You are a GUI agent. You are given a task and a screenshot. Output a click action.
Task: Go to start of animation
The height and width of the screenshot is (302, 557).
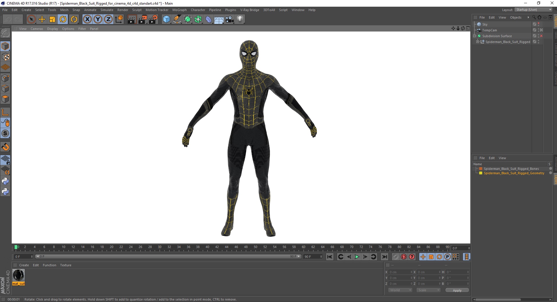click(330, 257)
